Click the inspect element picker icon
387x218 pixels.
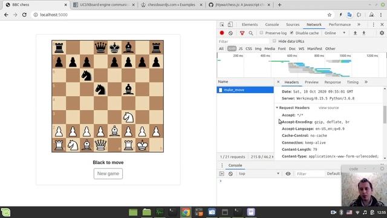point(222,24)
